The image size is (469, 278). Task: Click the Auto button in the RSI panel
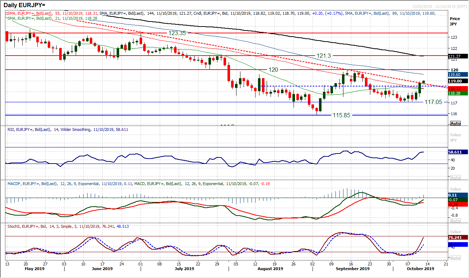[455, 176]
